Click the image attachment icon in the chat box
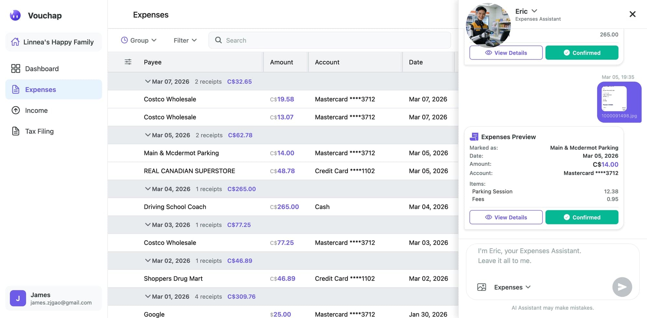The image size is (647, 318). click(482, 287)
